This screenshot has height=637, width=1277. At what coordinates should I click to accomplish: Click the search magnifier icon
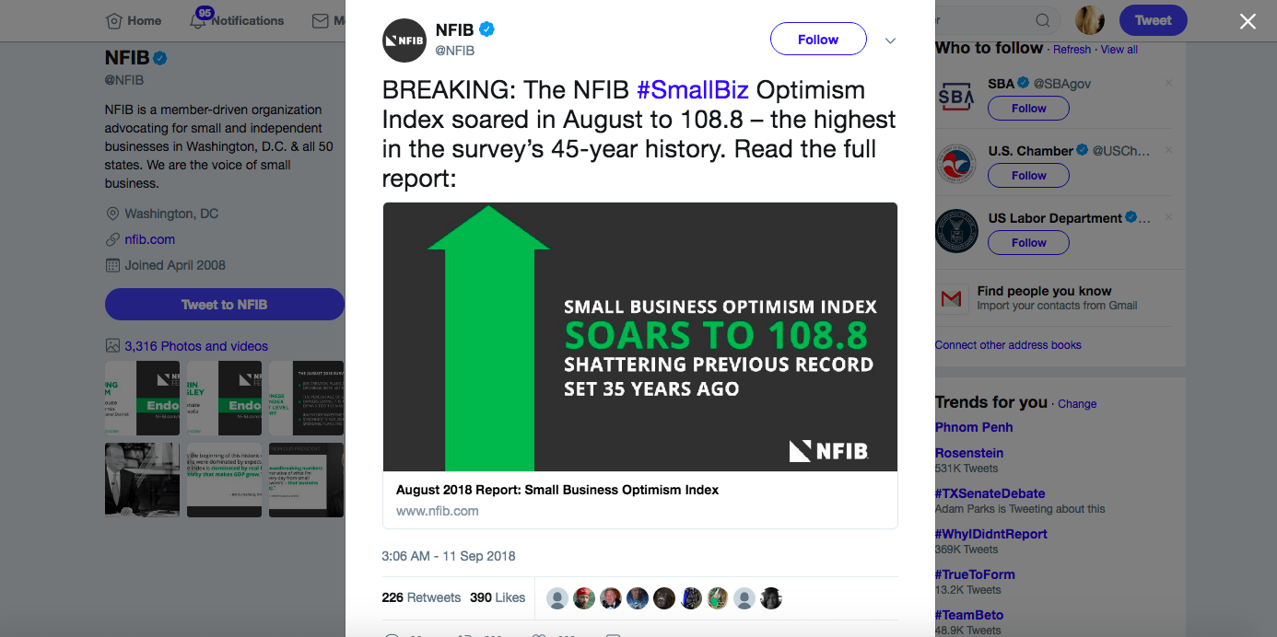click(x=1043, y=20)
